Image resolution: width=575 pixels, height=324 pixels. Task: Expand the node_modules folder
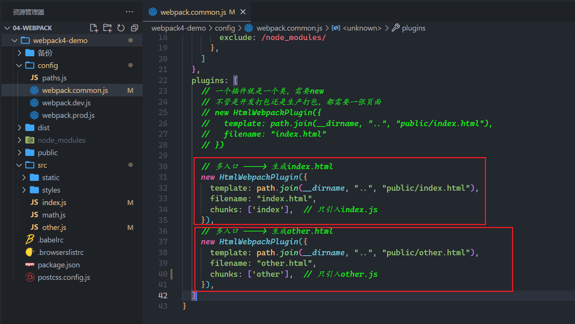[x=19, y=140]
